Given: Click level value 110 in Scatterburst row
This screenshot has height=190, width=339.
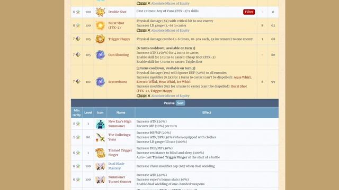Looking at the screenshot, I should click(x=88, y=82).
